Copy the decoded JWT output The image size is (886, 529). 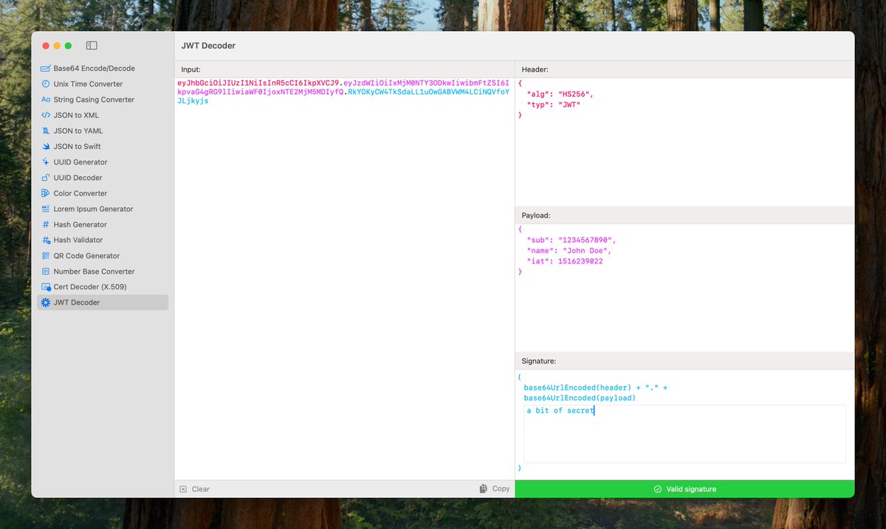pos(494,488)
